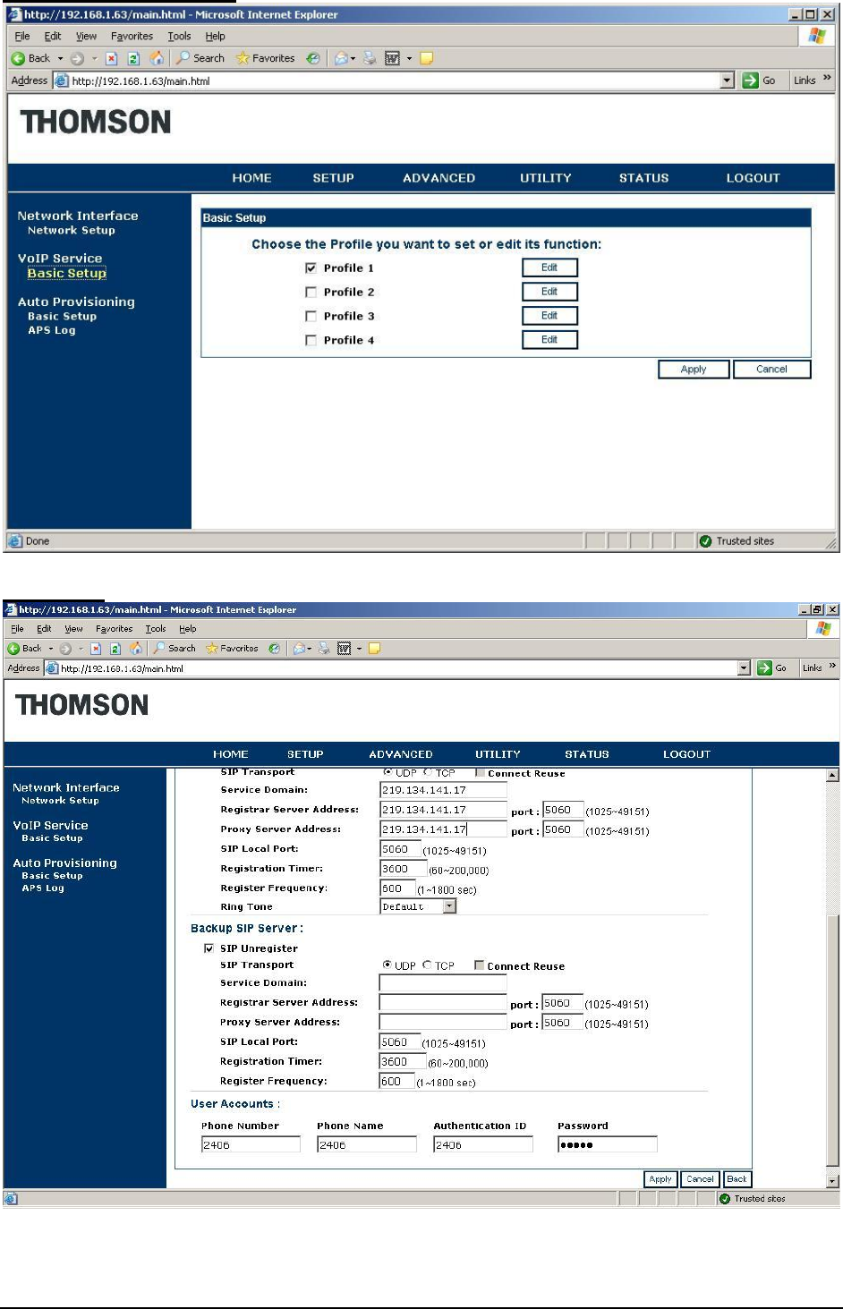This screenshot has height=1309, width=843.
Task: Click the Edit button for Profile 1
Action: pyautogui.click(x=549, y=268)
